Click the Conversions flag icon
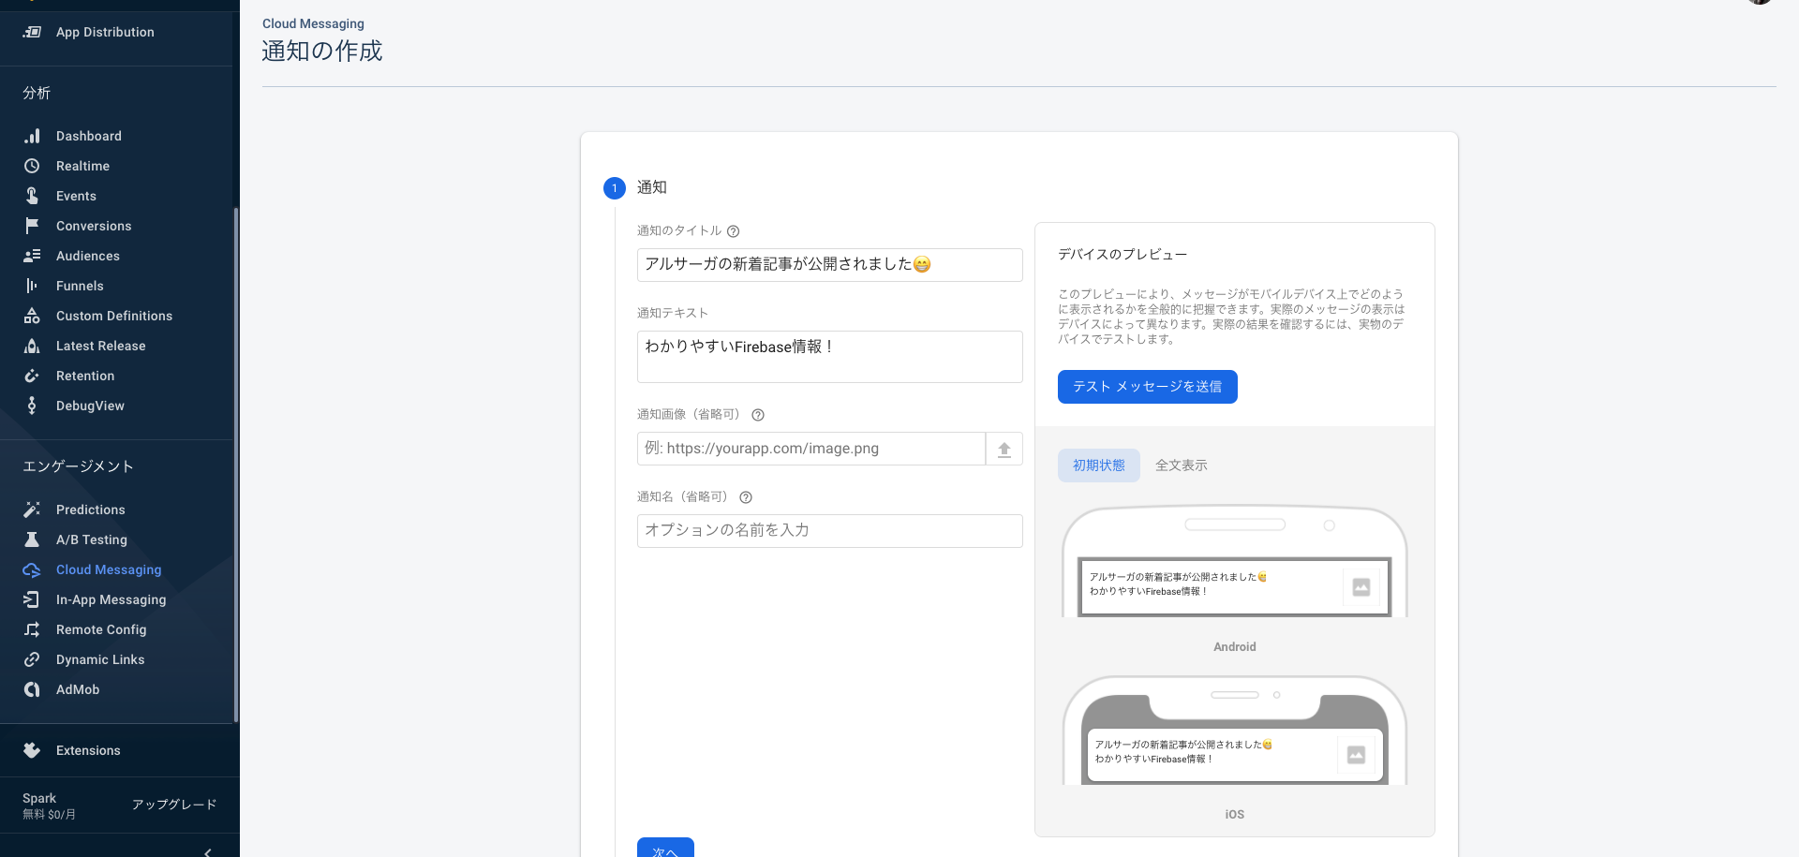1799x857 pixels. pos(32,226)
